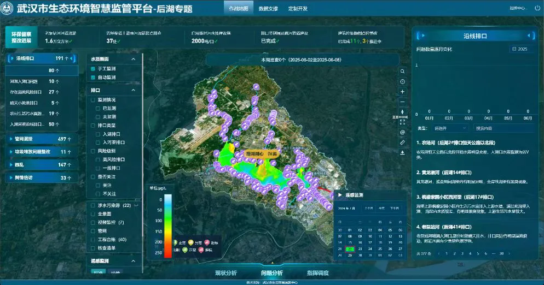Open the 现状分析 bottom tab
Image resolution: width=544 pixels, height=285 pixels.
click(x=226, y=273)
